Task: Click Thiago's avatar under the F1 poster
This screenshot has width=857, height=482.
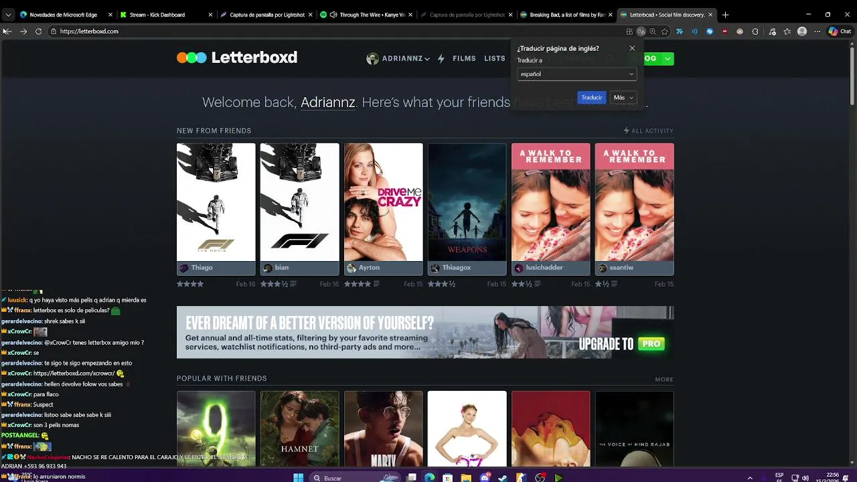Action: (184, 268)
